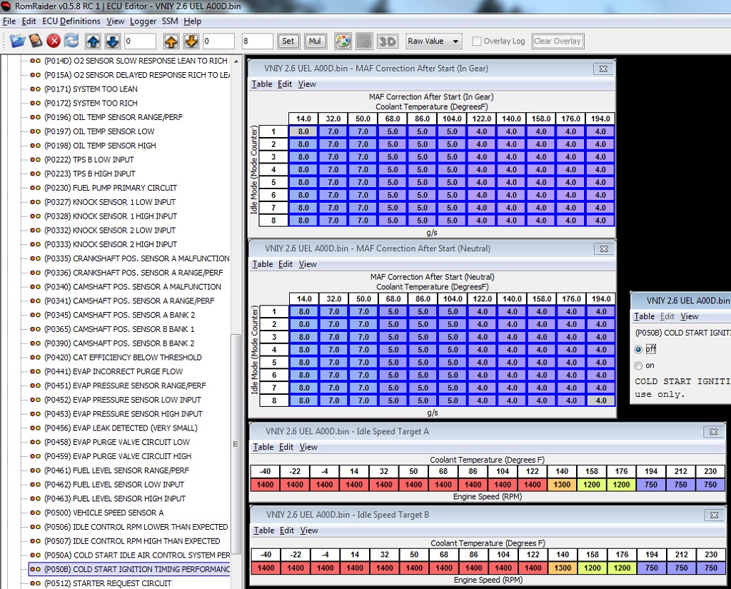Open the Raw Value dropdown
Screen dimensions: 731x589
click(433, 41)
